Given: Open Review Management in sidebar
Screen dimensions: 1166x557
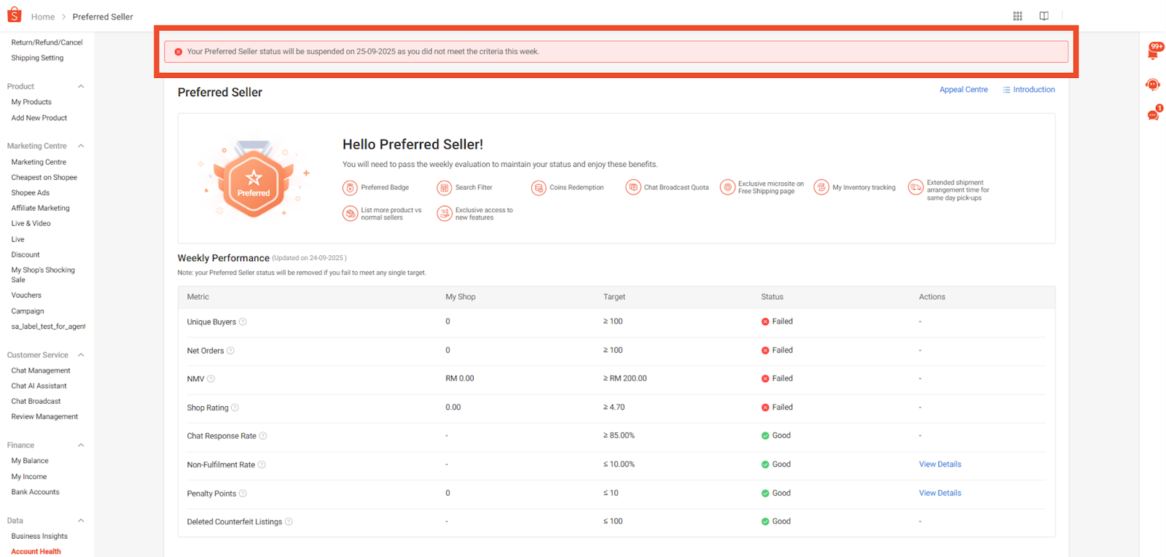Looking at the screenshot, I should click(x=44, y=416).
